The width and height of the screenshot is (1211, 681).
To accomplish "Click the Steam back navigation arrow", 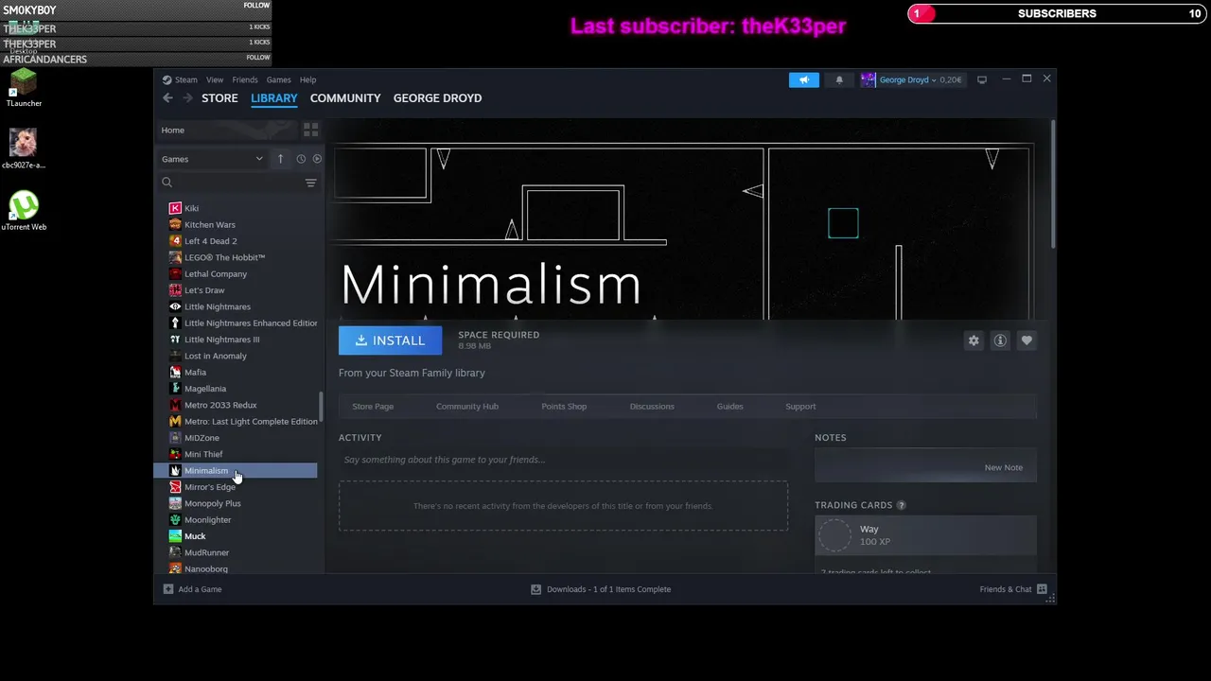I will (x=167, y=97).
